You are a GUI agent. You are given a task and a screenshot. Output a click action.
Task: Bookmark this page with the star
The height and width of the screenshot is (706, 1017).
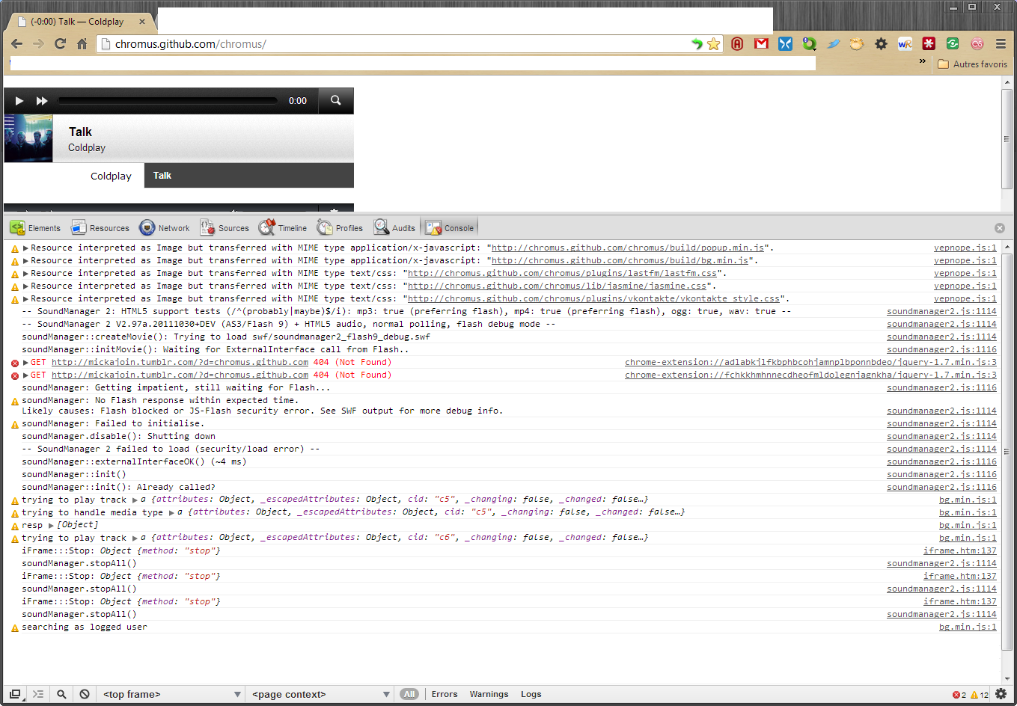(714, 44)
